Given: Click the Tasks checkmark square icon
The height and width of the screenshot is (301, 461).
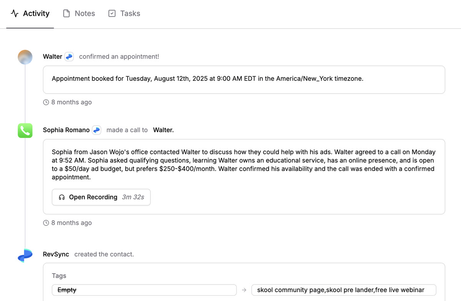Looking at the screenshot, I should pyautogui.click(x=111, y=13).
